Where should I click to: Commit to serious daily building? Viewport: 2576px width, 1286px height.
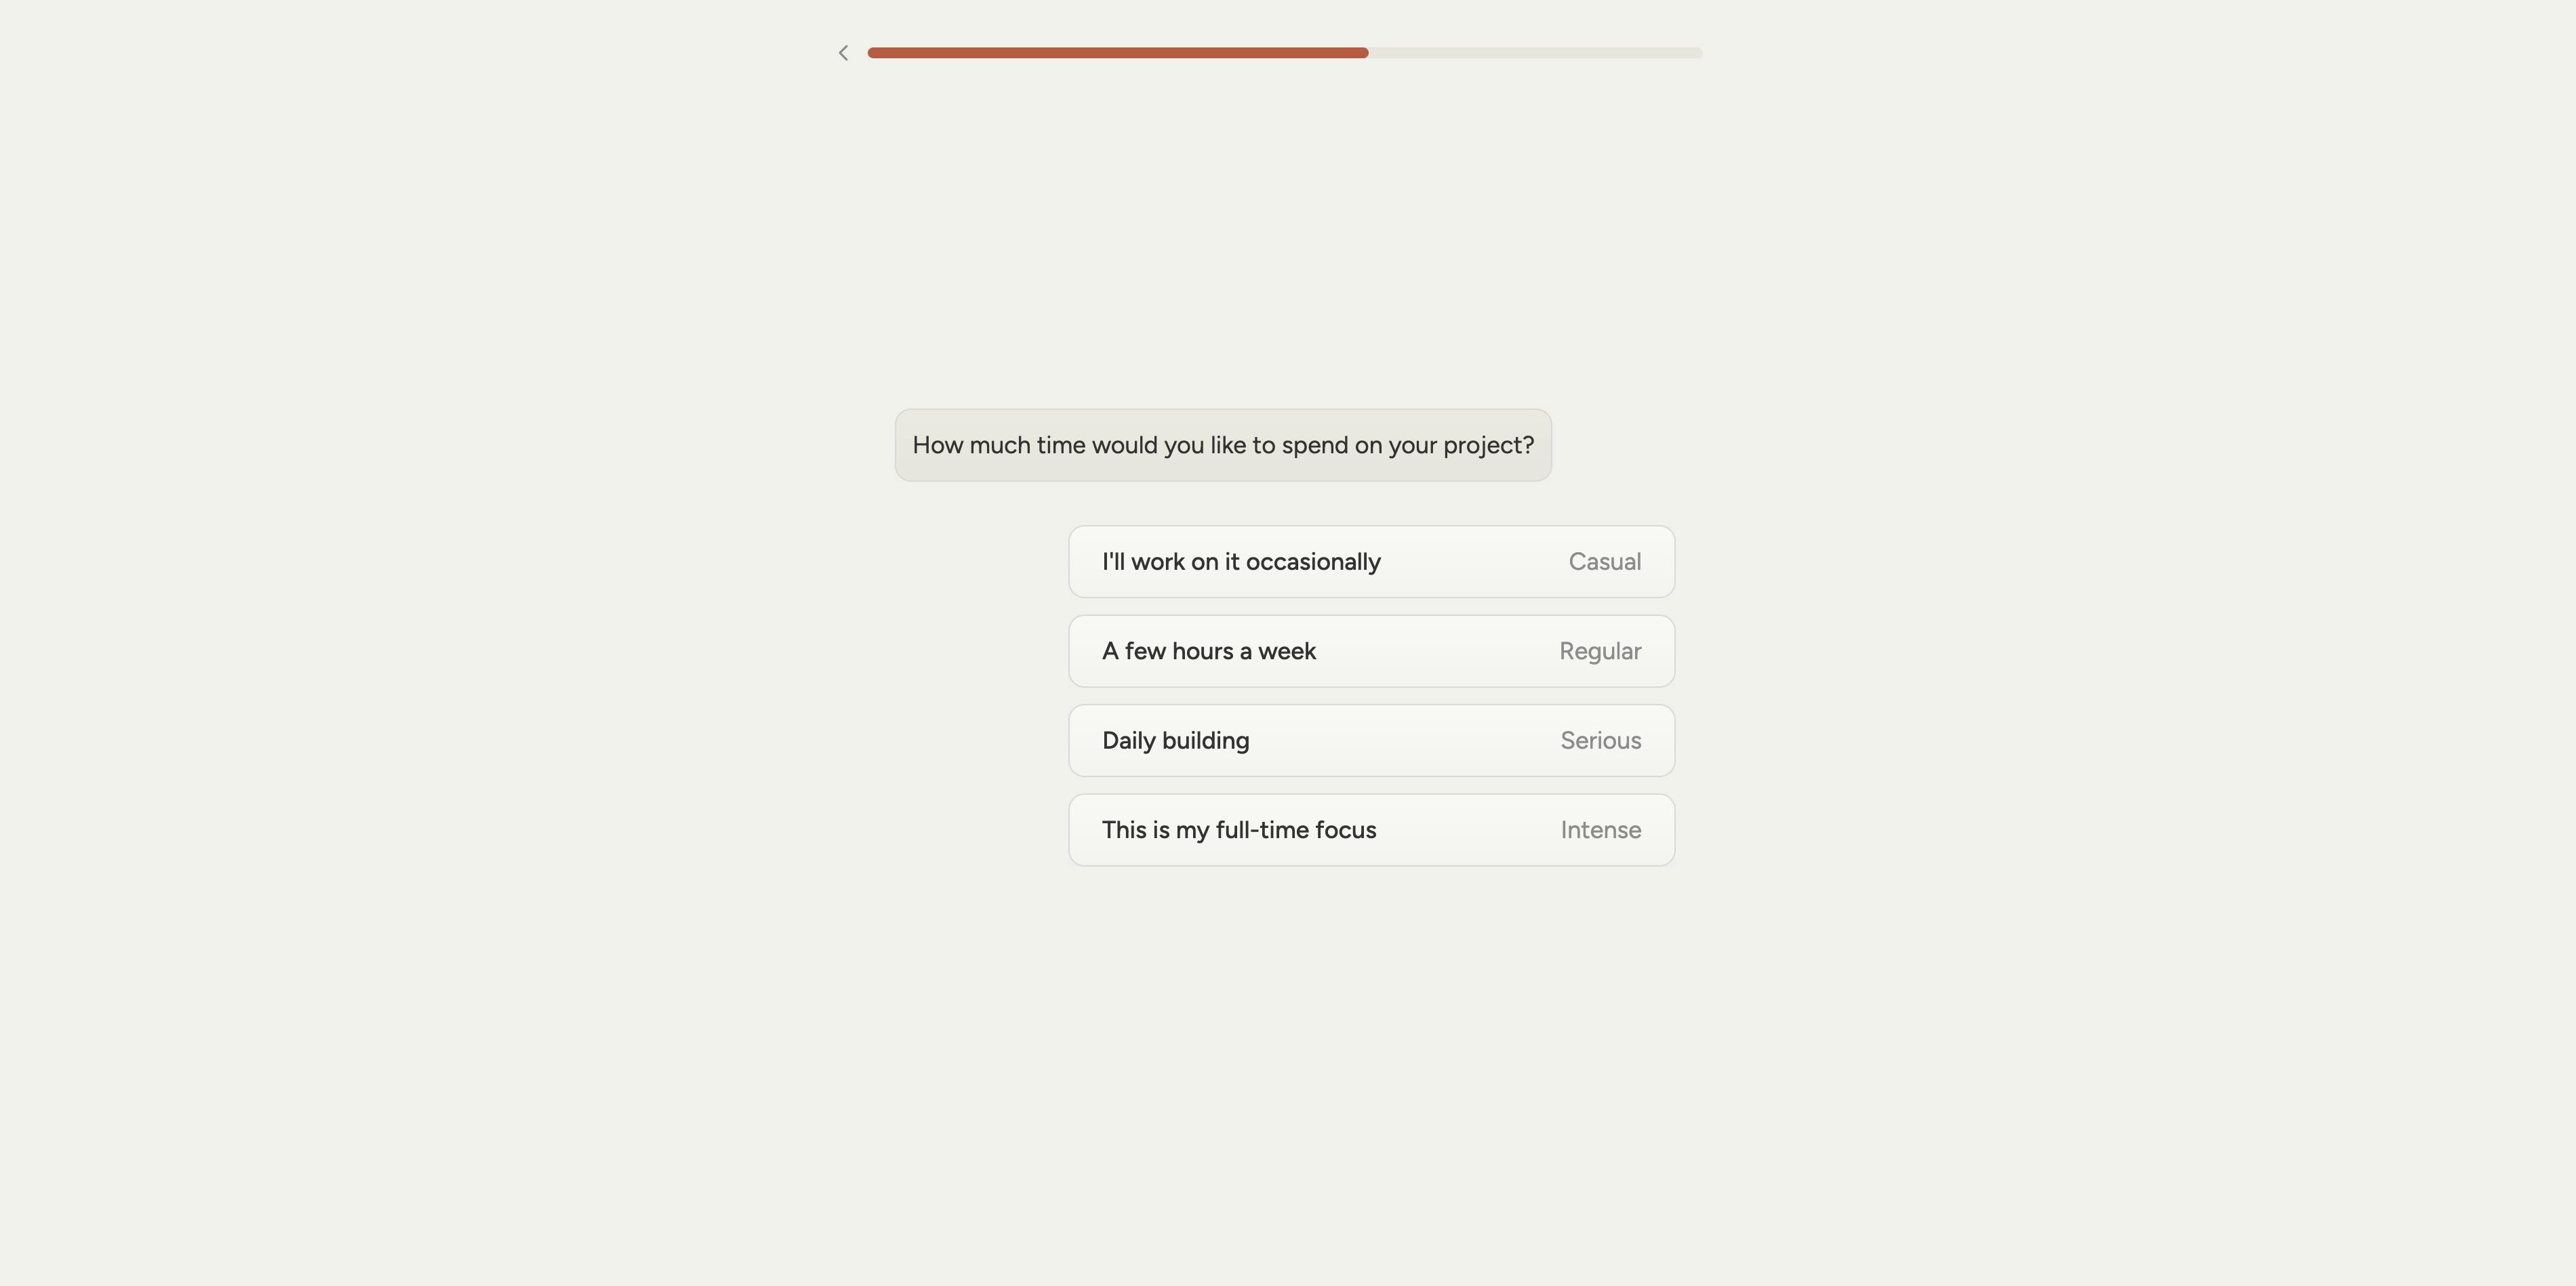click(1371, 741)
